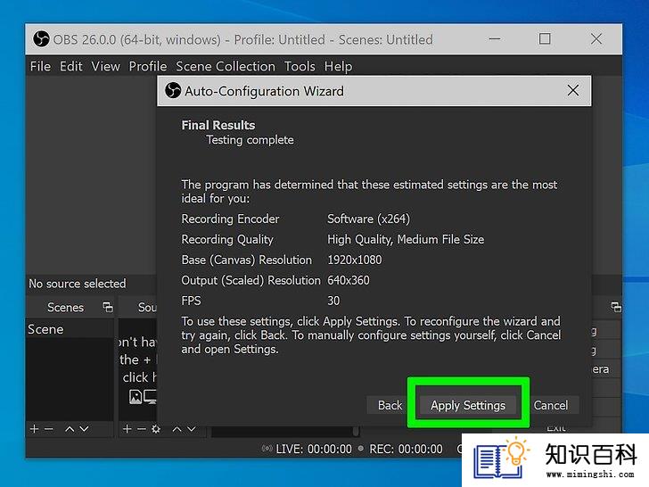Screen dimensions: 649x487
Task: Open the File menu
Action: tap(41, 66)
